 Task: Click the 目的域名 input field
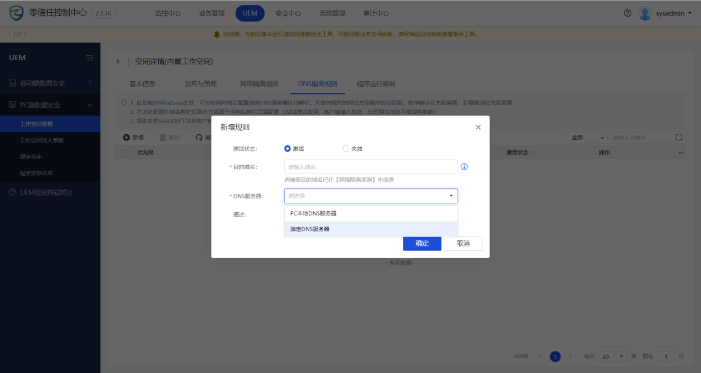coord(371,167)
